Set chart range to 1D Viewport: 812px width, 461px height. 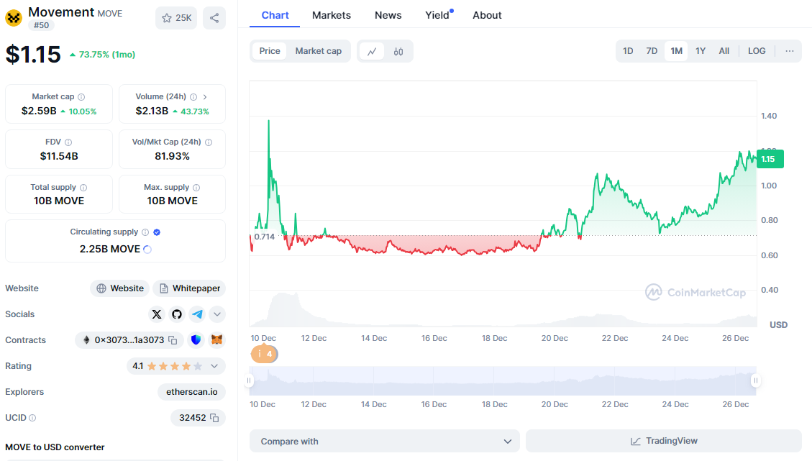[628, 51]
